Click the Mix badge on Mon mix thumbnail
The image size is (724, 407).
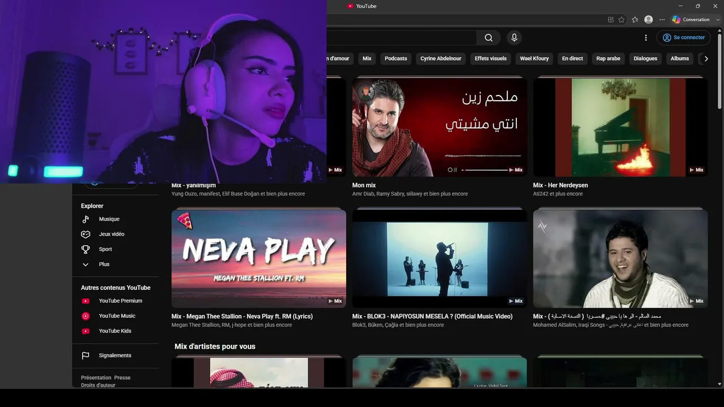pyautogui.click(x=516, y=170)
